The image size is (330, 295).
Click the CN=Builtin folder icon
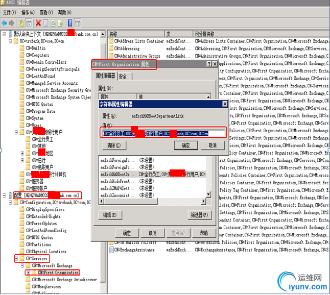click(x=21, y=48)
